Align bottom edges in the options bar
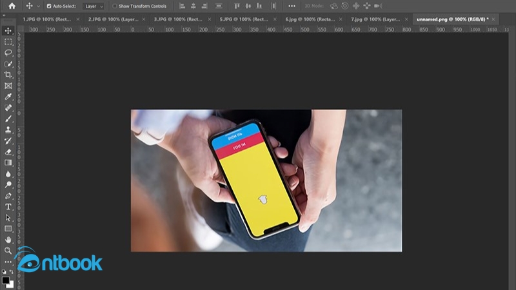The height and width of the screenshot is (290, 516). coord(259,6)
